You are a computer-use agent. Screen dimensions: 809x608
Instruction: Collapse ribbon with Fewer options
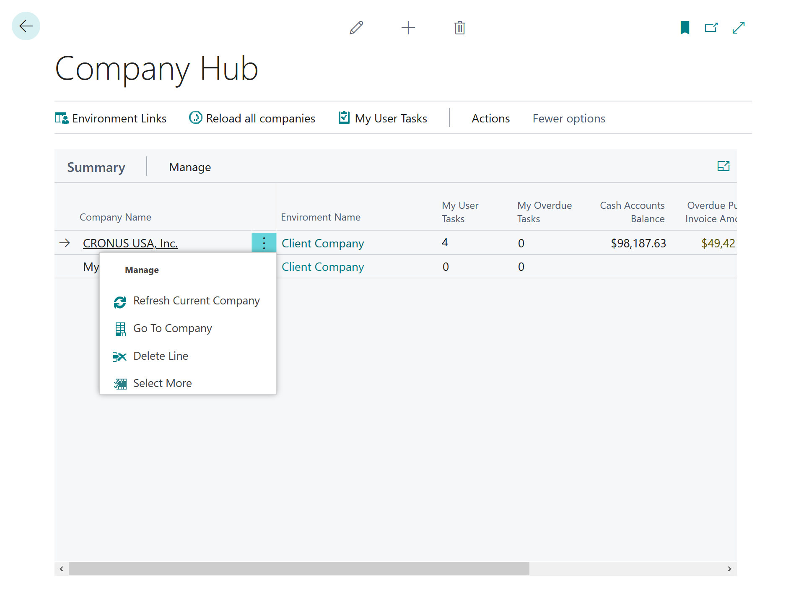click(568, 118)
